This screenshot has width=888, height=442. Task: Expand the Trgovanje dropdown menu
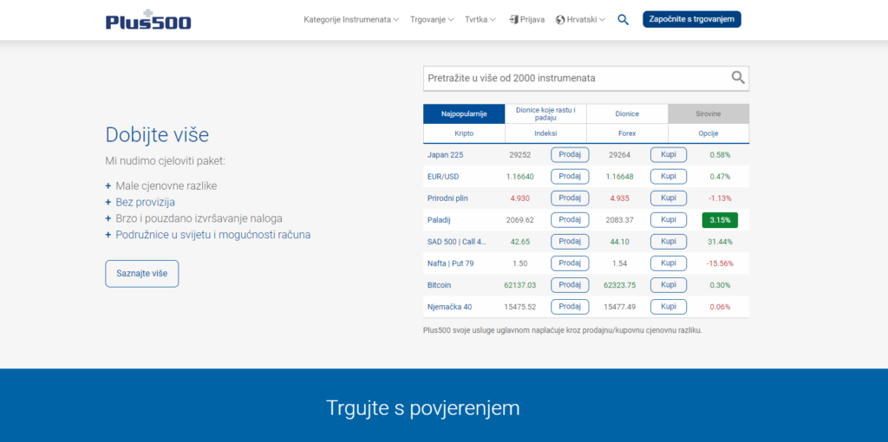coord(432,19)
